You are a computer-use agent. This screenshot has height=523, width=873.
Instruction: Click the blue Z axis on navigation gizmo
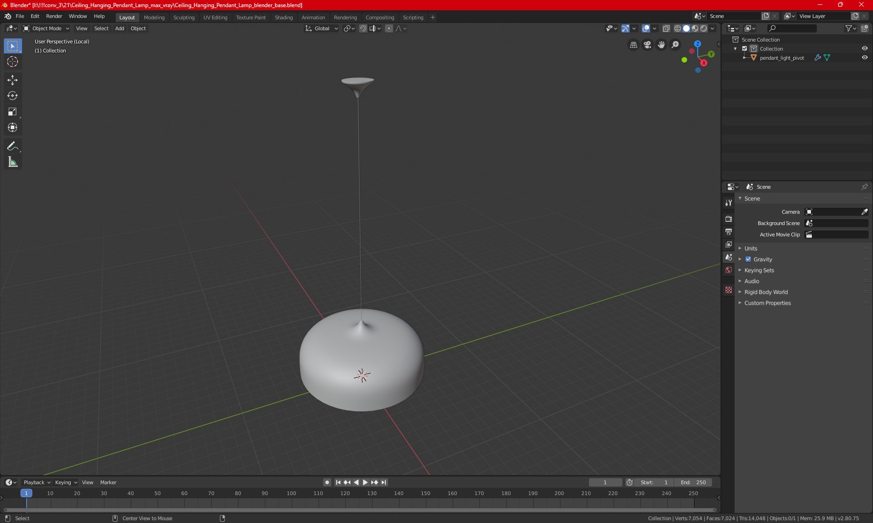pyautogui.click(x=697, y=44)
